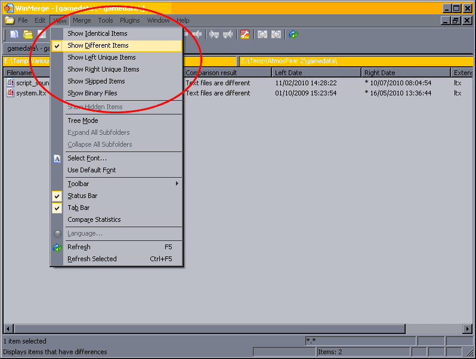Choose Use Default Font

116,170
